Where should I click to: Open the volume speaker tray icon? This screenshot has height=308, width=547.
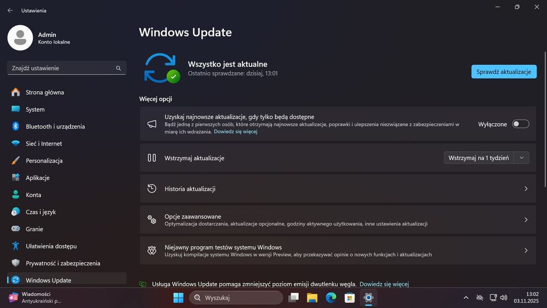(x=503, y=298)
